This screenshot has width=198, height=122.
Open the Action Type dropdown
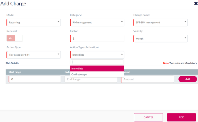tap(33, 55)
